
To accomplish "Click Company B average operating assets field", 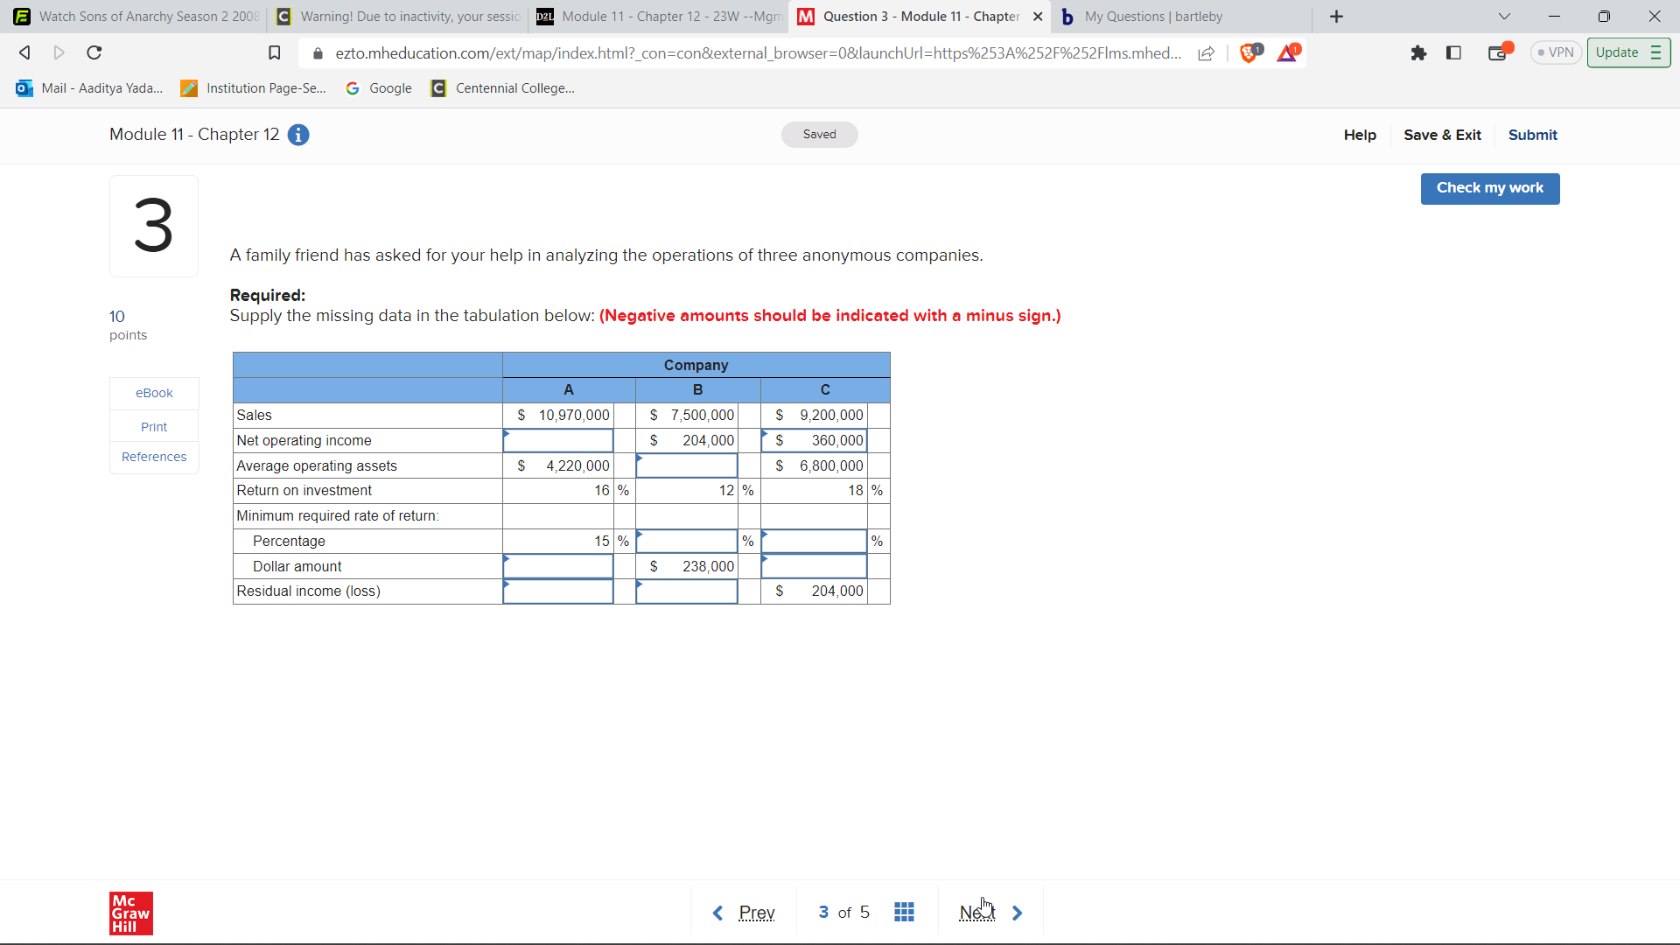I will pyautogui.click(x=687, y=465).
